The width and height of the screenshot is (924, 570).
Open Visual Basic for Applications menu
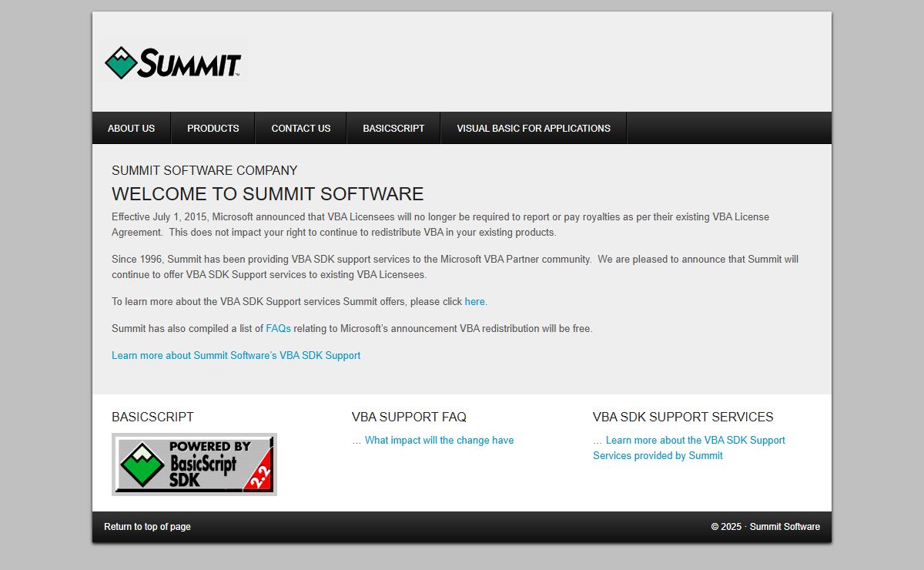tap(534, 129)
